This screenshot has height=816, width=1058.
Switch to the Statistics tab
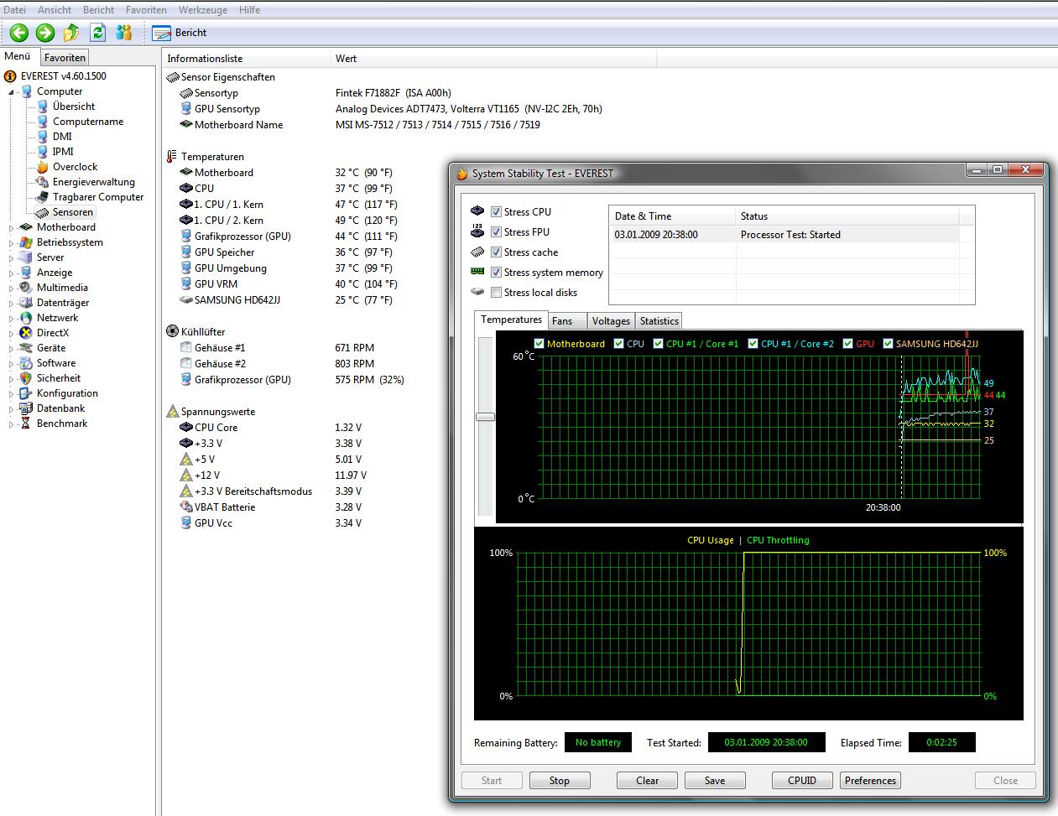659,321
